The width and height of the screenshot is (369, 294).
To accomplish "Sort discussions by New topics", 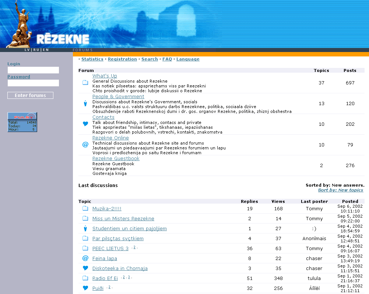I will pyautogui.click(x=341, y=190).
